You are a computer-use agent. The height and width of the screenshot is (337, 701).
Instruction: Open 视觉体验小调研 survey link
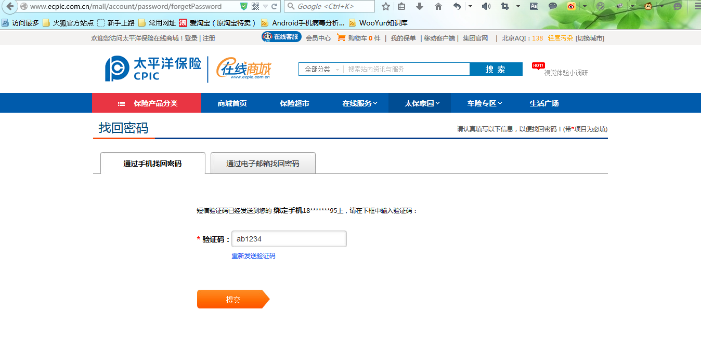566,73
